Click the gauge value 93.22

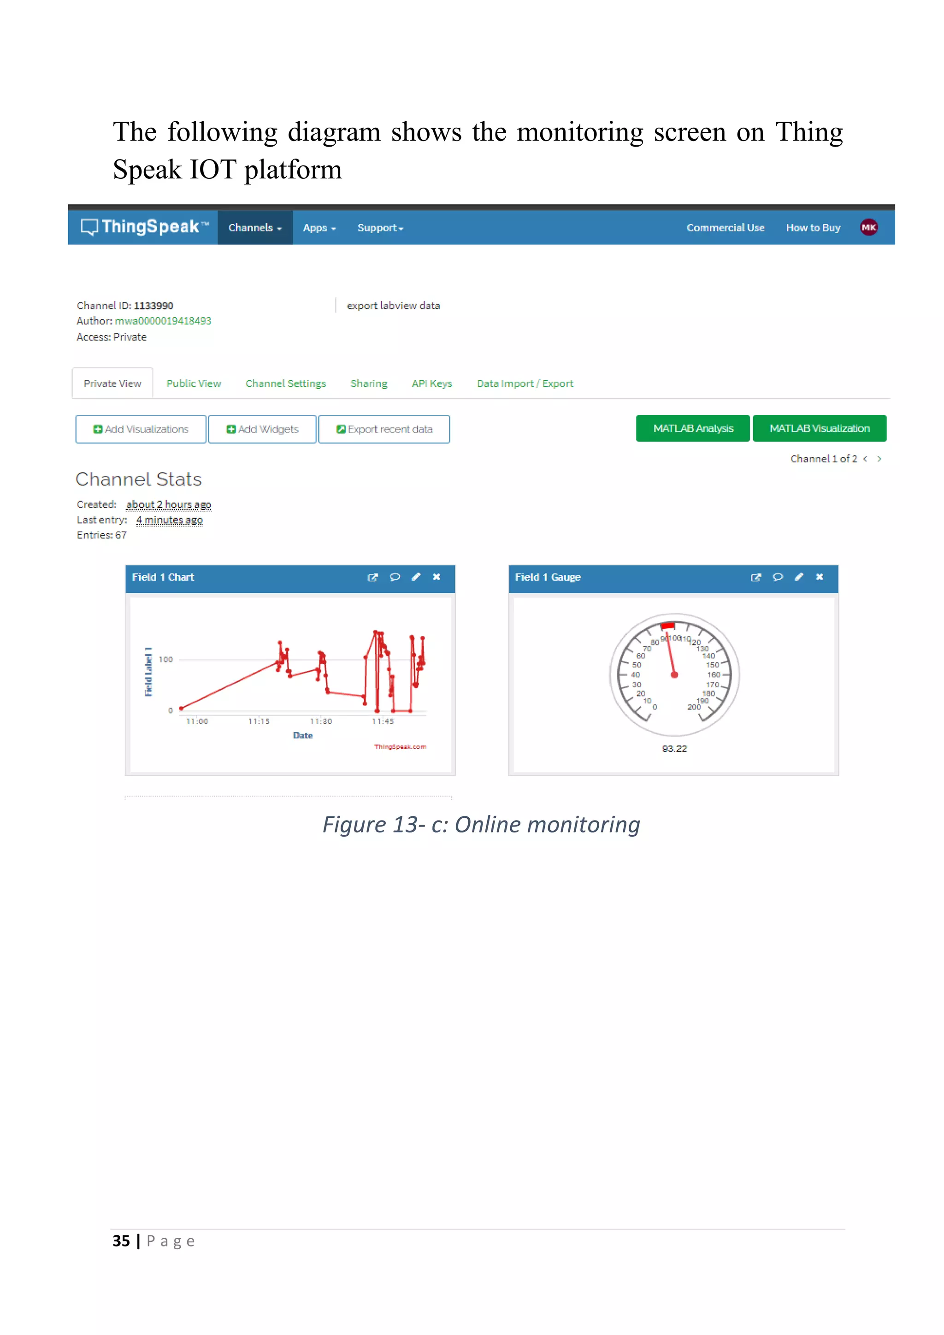point(674,748)
